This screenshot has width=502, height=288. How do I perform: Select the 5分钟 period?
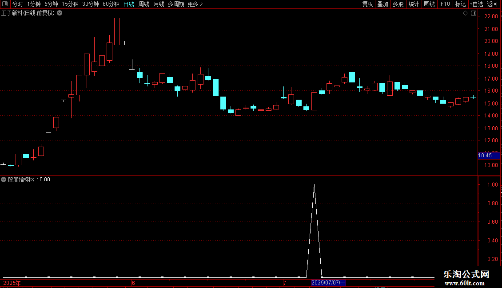coord(51,4)
